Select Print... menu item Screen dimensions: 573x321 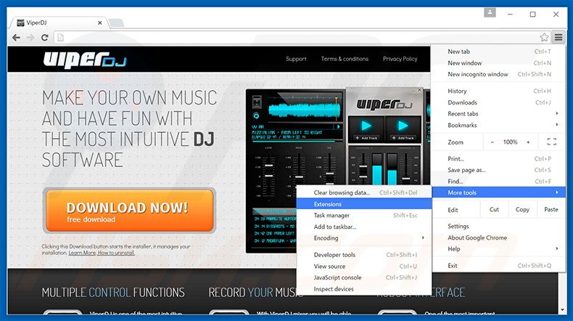(498, 159)
